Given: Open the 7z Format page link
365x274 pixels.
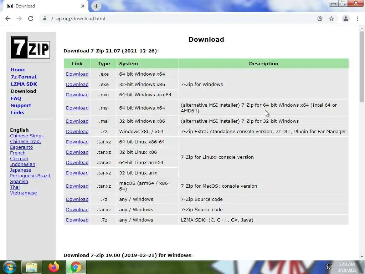Looking at the screenshot, I should (x=24, y=77).
